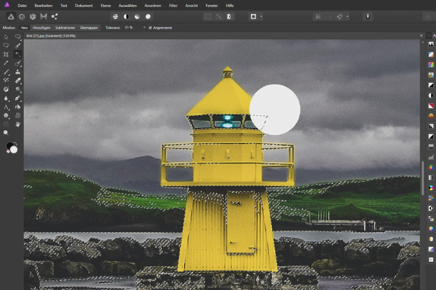
Task: Select the Selection Brush tool
Action: (18, 46)
